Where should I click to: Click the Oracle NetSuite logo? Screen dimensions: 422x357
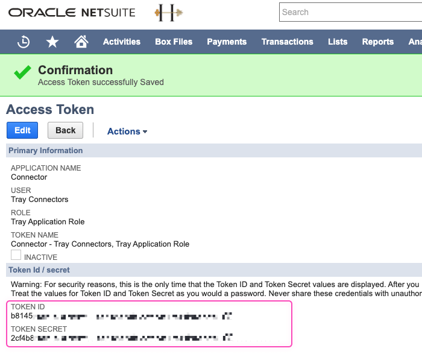click(x=72, y=12)
